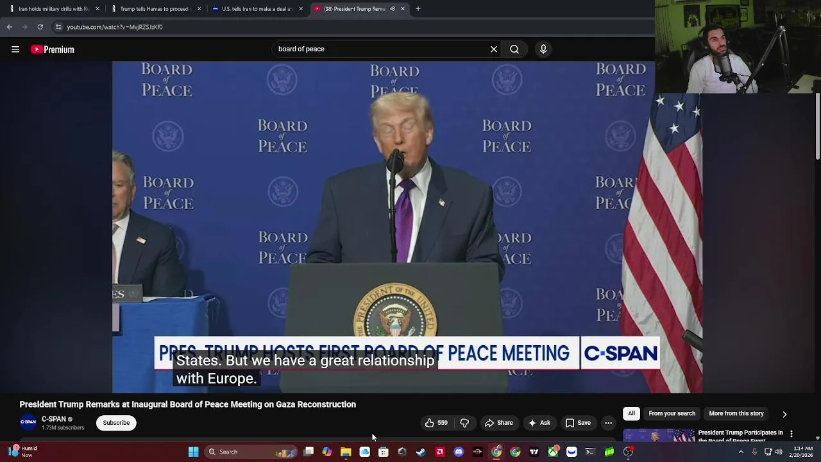Open the AMD software icon in taskbar

tap(440, 452)
